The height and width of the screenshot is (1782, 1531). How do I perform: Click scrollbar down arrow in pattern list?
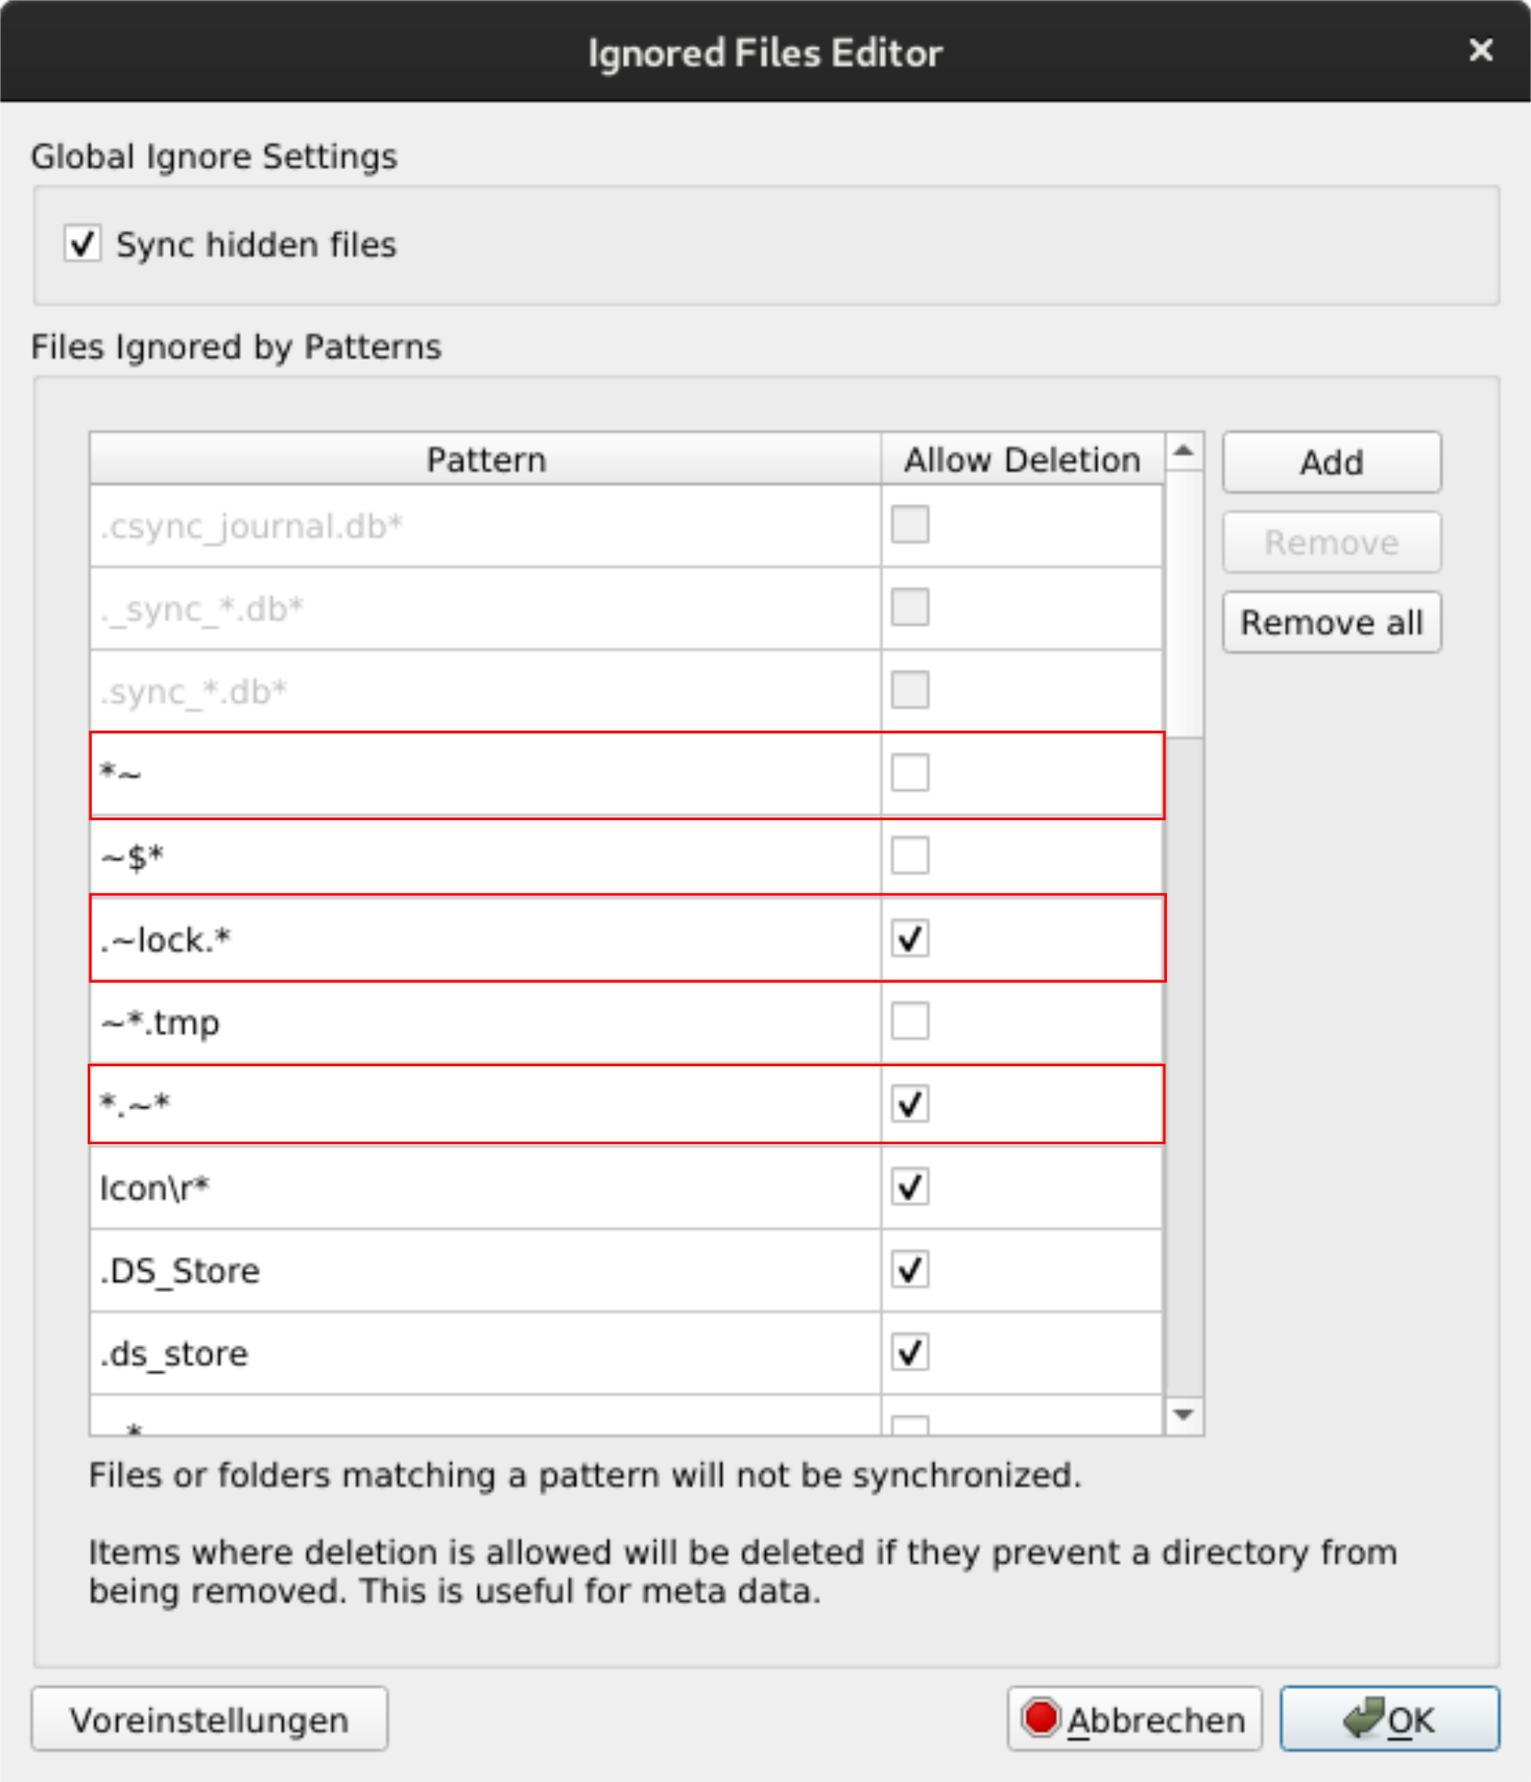(1184, 1414)
